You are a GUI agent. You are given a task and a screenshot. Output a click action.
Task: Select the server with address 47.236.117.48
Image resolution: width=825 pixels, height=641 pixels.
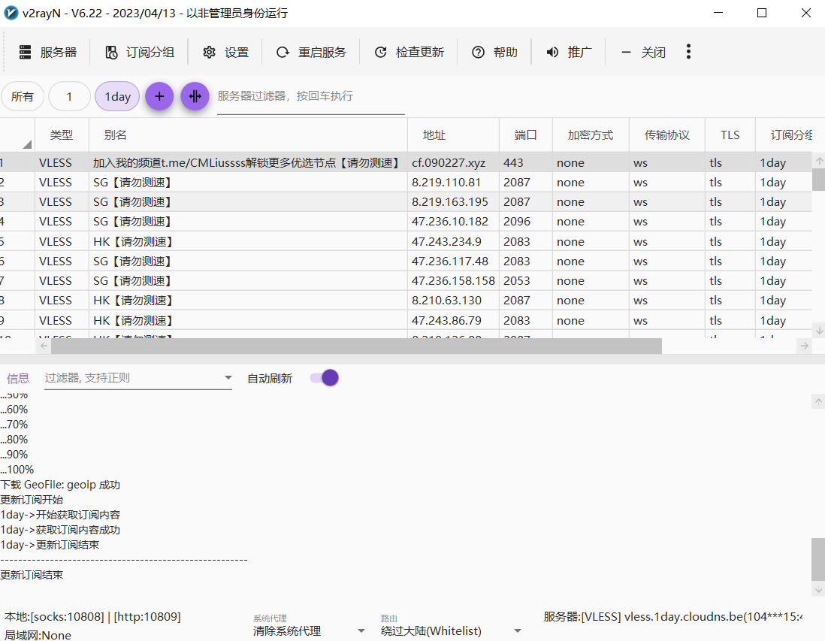pos(406,261)
